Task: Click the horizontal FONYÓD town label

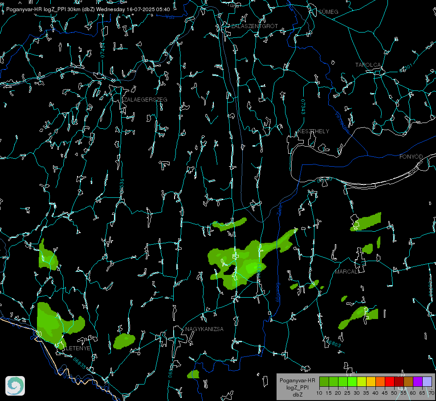Action: point(411,157)
